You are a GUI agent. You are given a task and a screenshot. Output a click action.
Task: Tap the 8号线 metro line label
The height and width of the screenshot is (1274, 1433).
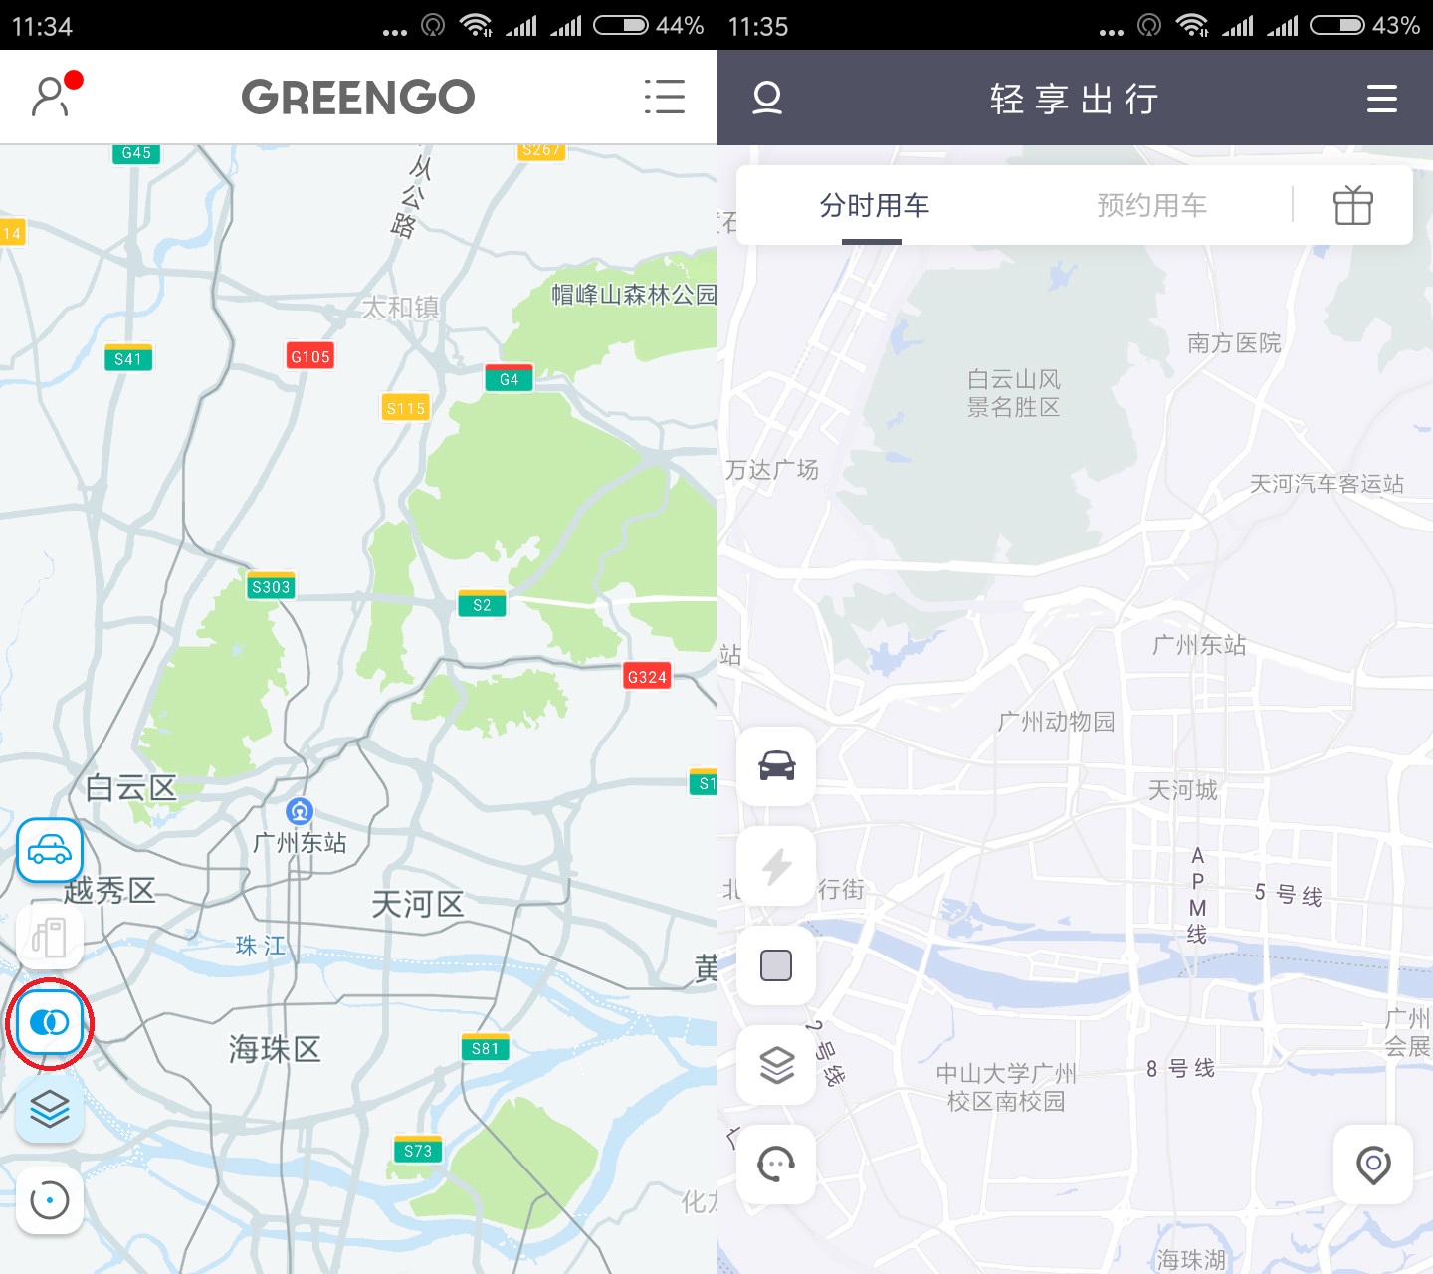1180,1068
